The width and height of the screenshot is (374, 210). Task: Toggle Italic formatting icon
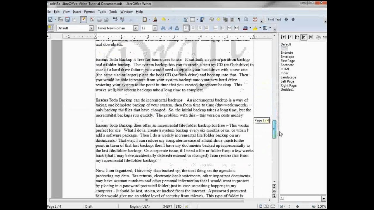(170, 28)
